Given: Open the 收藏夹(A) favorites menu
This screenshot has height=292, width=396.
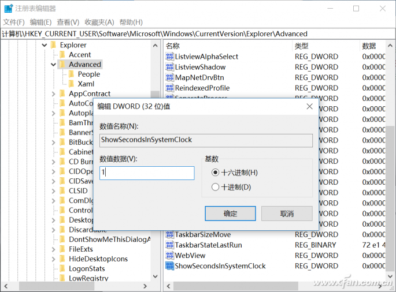Looking at the screenshot, I should pos(99,22).
